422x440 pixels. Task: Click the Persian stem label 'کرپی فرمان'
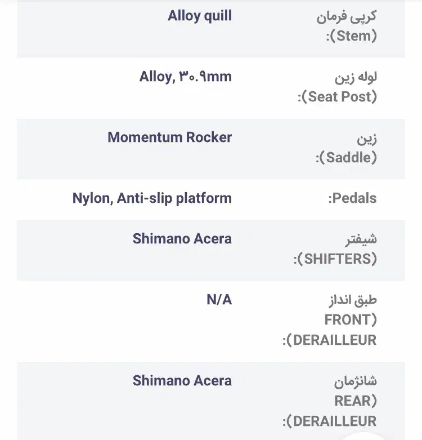pos(347,16)
